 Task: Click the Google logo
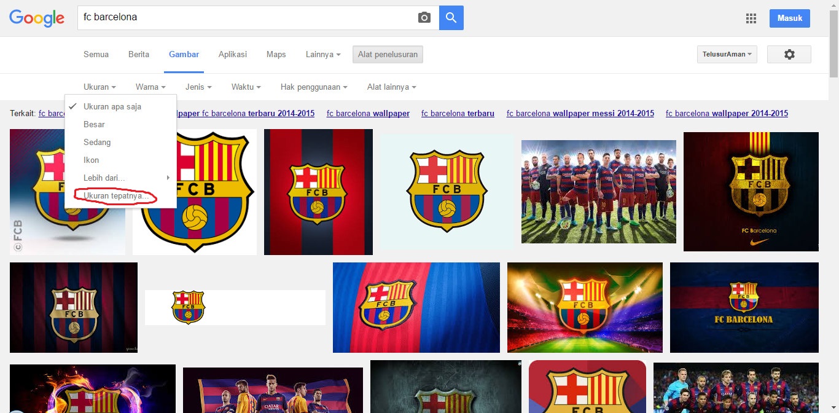(37, 18)
